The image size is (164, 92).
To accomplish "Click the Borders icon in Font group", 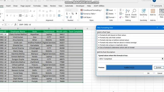I will pos(20,16).
